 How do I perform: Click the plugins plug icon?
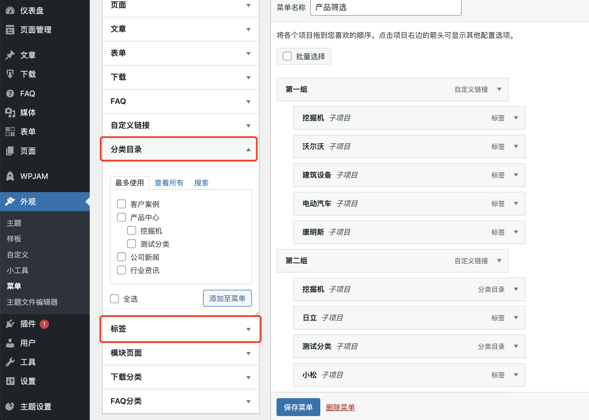(x=10, y=324)
